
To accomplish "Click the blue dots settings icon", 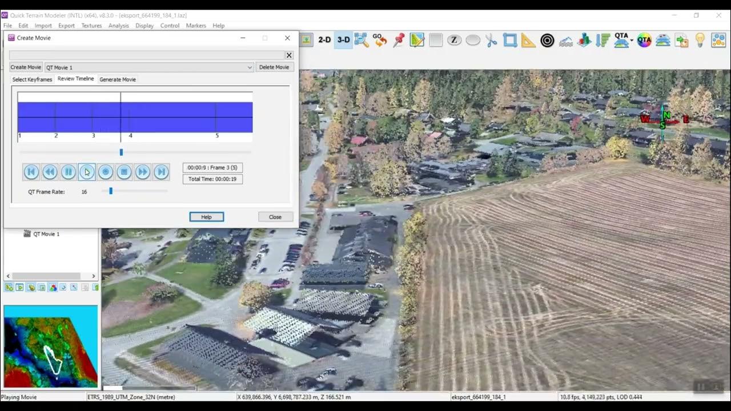I will (718, 40).
